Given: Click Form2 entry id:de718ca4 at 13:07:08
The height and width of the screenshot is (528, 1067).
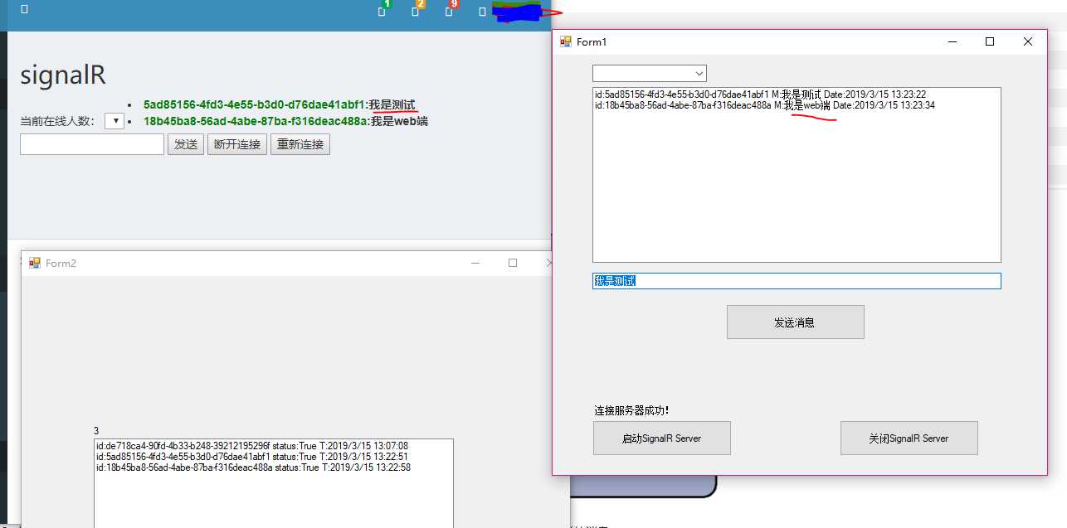Looking at the screenshot, I should (252, 446).
